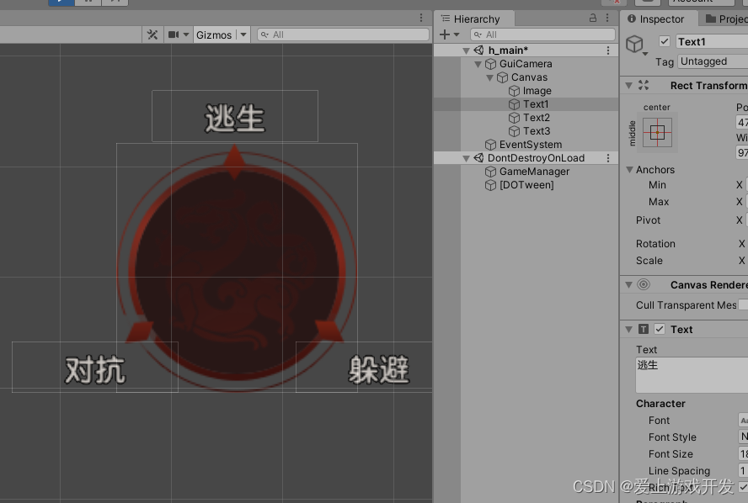Select the Hierarchy tab

474,18
